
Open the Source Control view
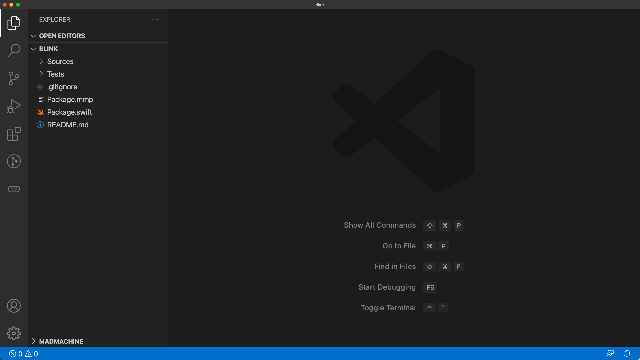coord(14,78)
